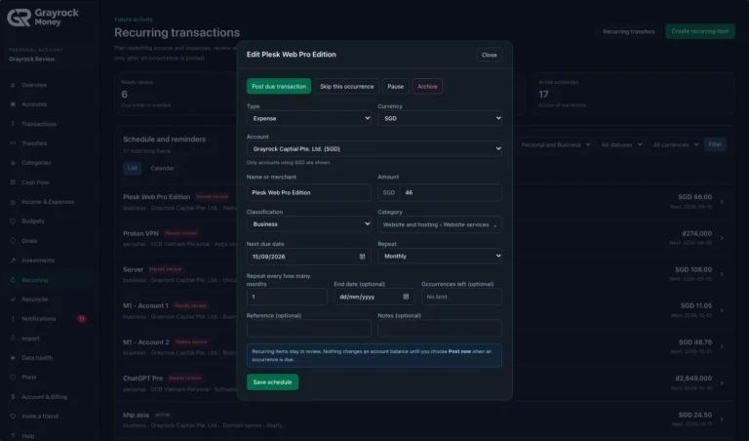Open the Account & Billing icon

pos(13,396)
